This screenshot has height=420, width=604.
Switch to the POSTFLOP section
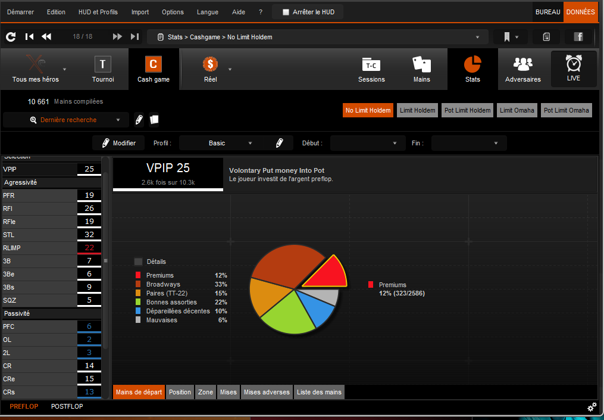[x=67, y=406]
